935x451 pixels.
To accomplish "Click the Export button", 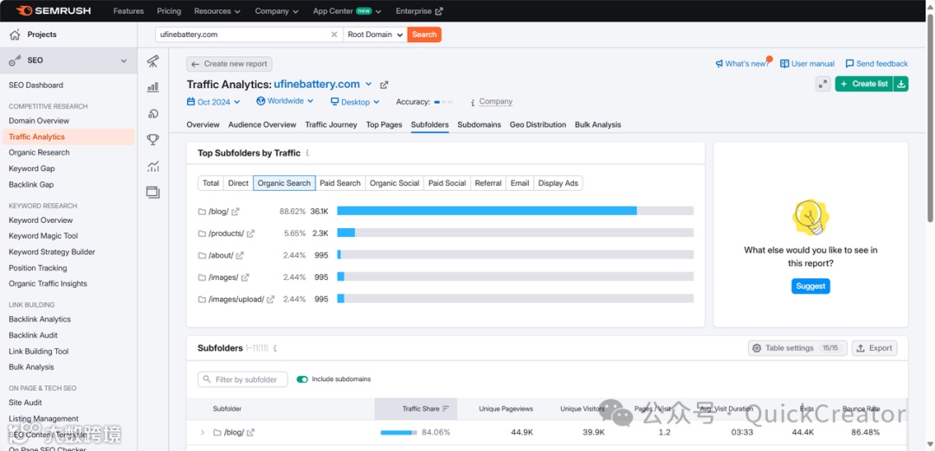I will (874, 348).
